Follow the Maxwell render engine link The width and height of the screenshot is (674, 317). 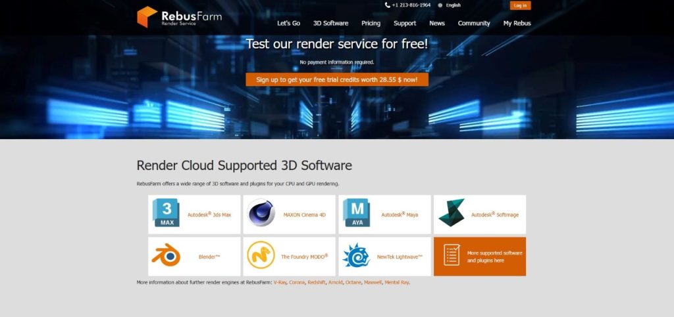(373, 283)
